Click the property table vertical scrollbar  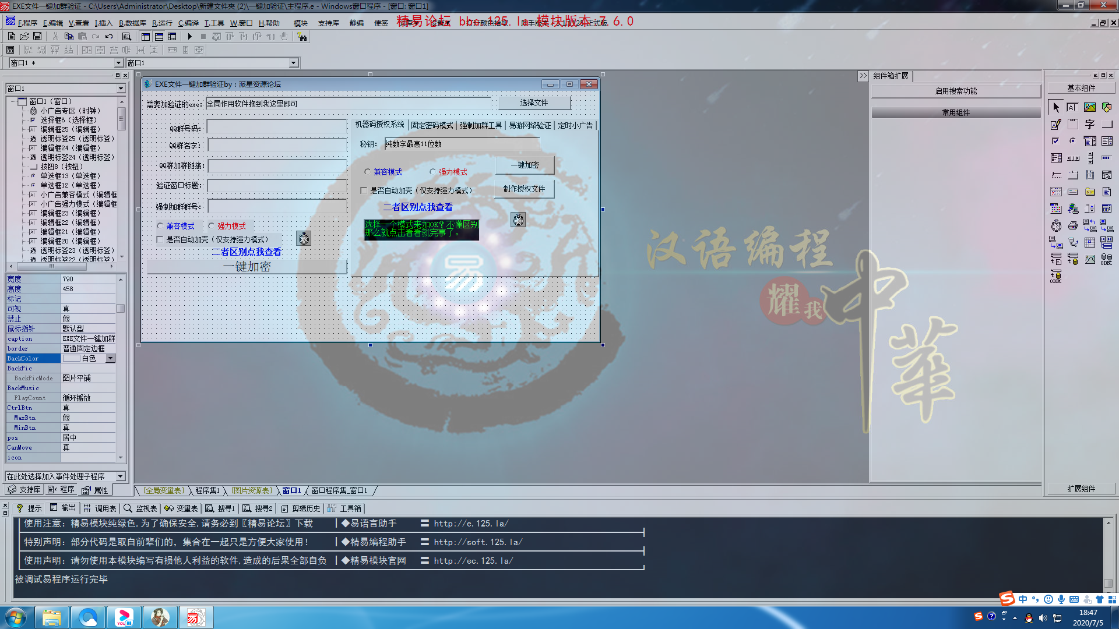121,368
